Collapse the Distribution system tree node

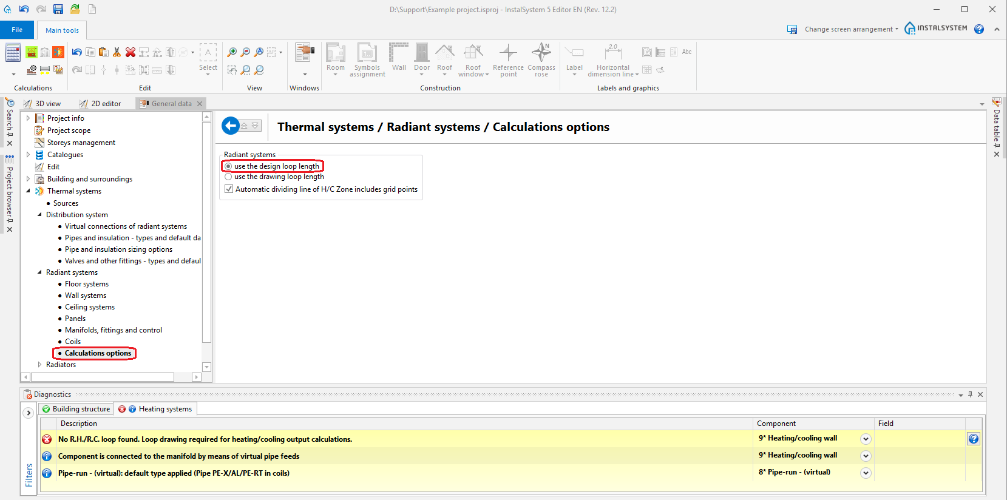coord(40,215)
